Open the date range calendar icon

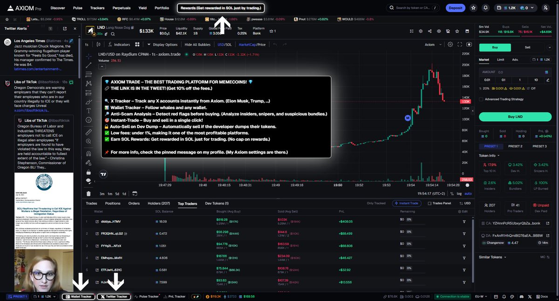pyautogui.click(x=134, y=193)
